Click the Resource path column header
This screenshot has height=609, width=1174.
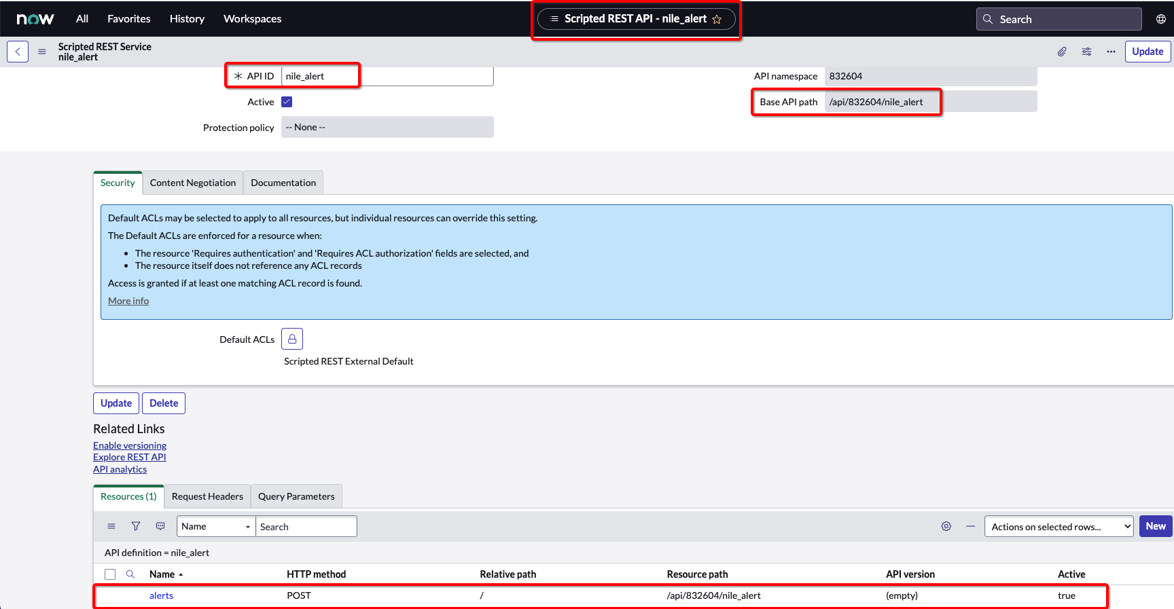point(697,574)
